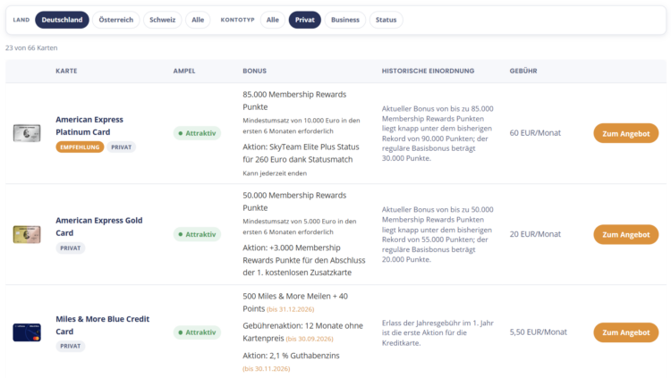Viewport: 671px width, 378px height.
Task: Click the 85.000 Membership Rewards Punkte bonus
Action: coord(294,100)
